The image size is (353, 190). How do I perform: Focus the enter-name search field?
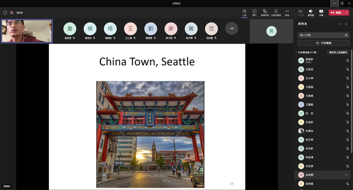tap(324, 35)
